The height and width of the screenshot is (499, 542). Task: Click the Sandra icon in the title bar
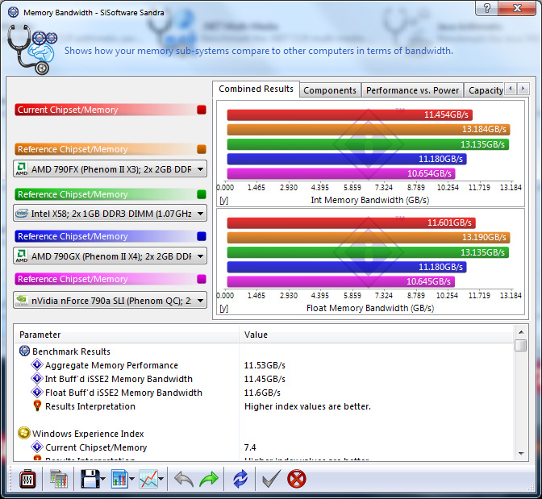tap(13, 12)
